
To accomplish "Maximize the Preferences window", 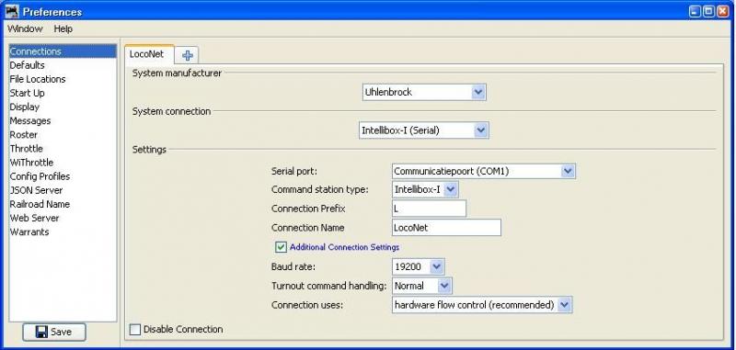I will click(708, 12).
